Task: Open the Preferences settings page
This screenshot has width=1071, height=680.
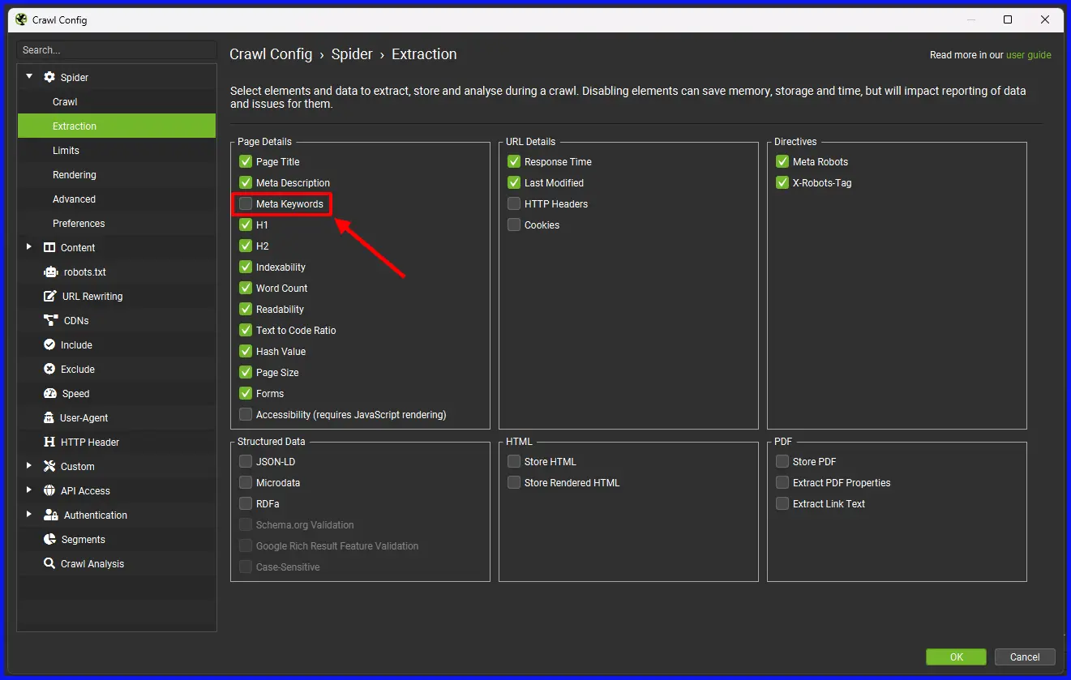Action: pos(117,223)
